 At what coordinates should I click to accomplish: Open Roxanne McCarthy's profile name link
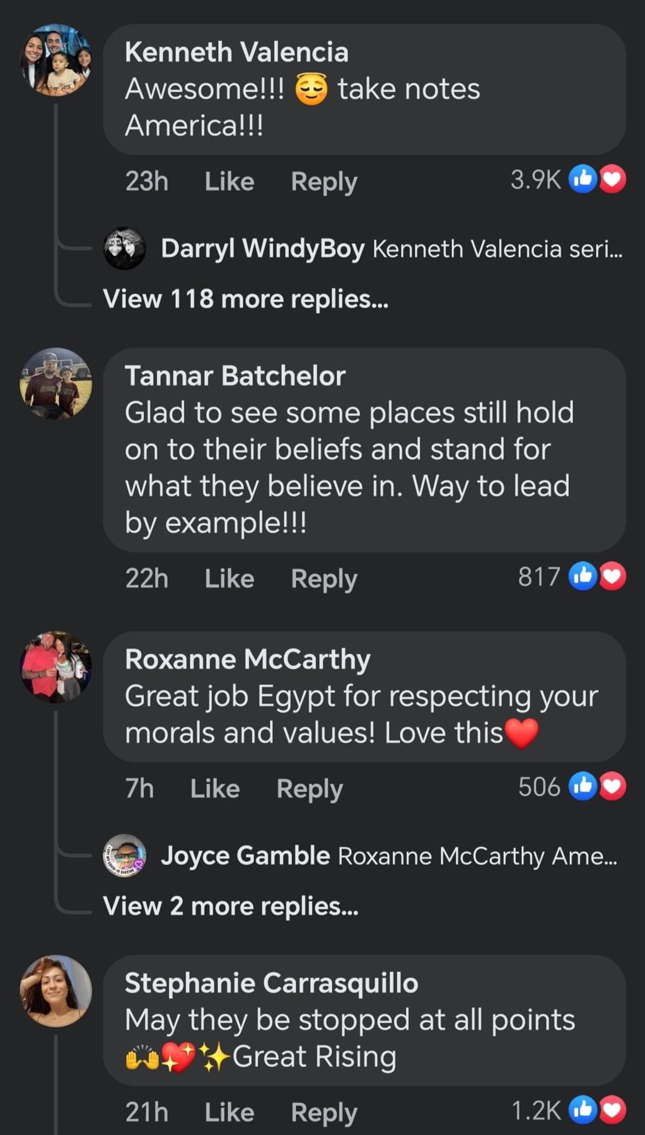pos(247,659)
